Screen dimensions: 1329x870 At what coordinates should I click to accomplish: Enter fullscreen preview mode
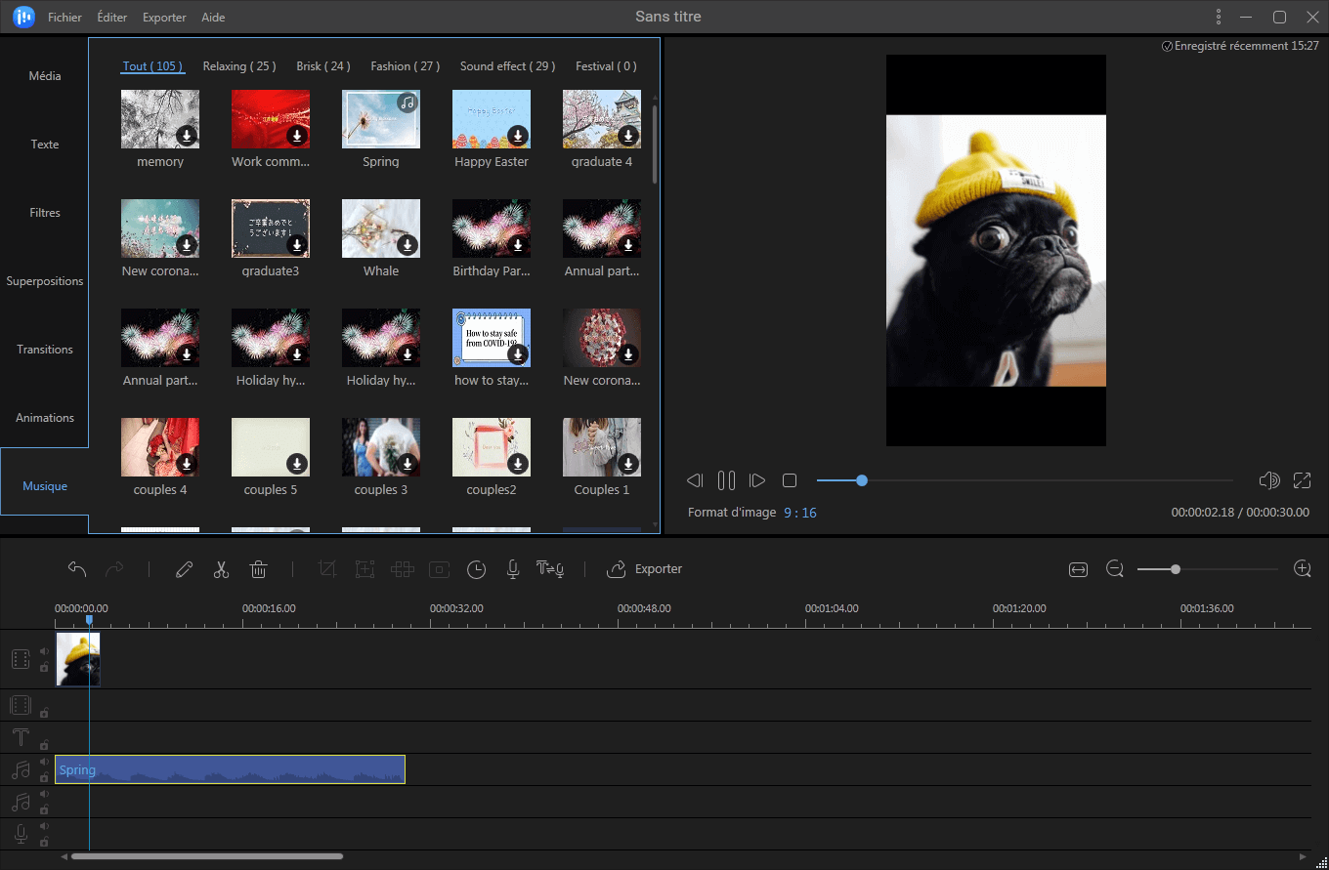coord(1302,480)
